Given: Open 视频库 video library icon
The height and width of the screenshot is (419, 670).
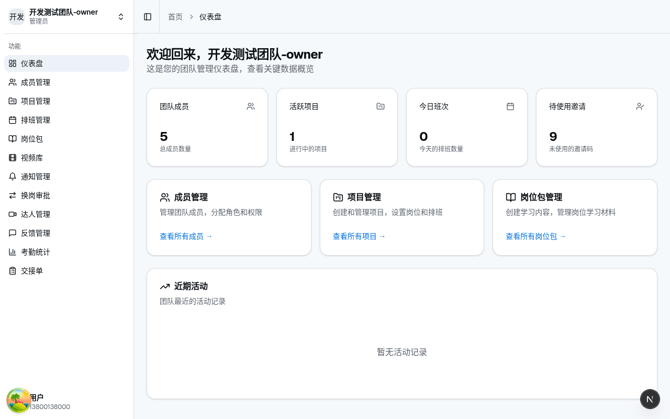Looking at the screenshot, I should (x=13, y=158).
